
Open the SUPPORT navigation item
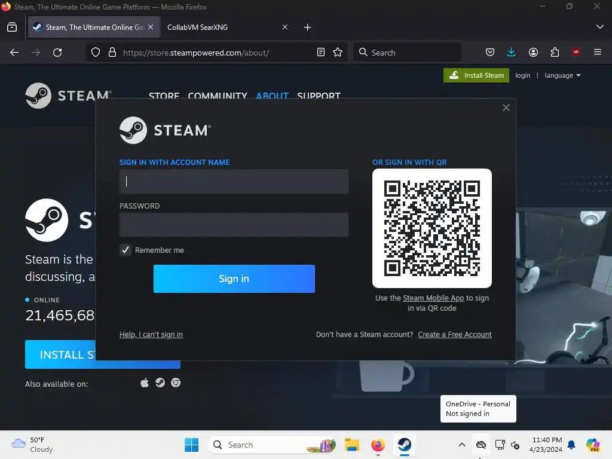point(319,96)
